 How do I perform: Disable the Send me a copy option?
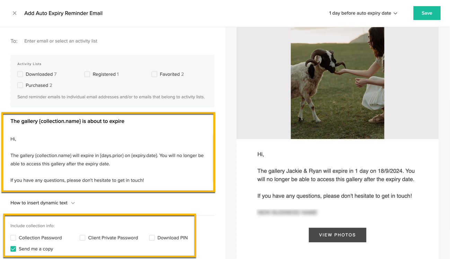tap(13, 249)
